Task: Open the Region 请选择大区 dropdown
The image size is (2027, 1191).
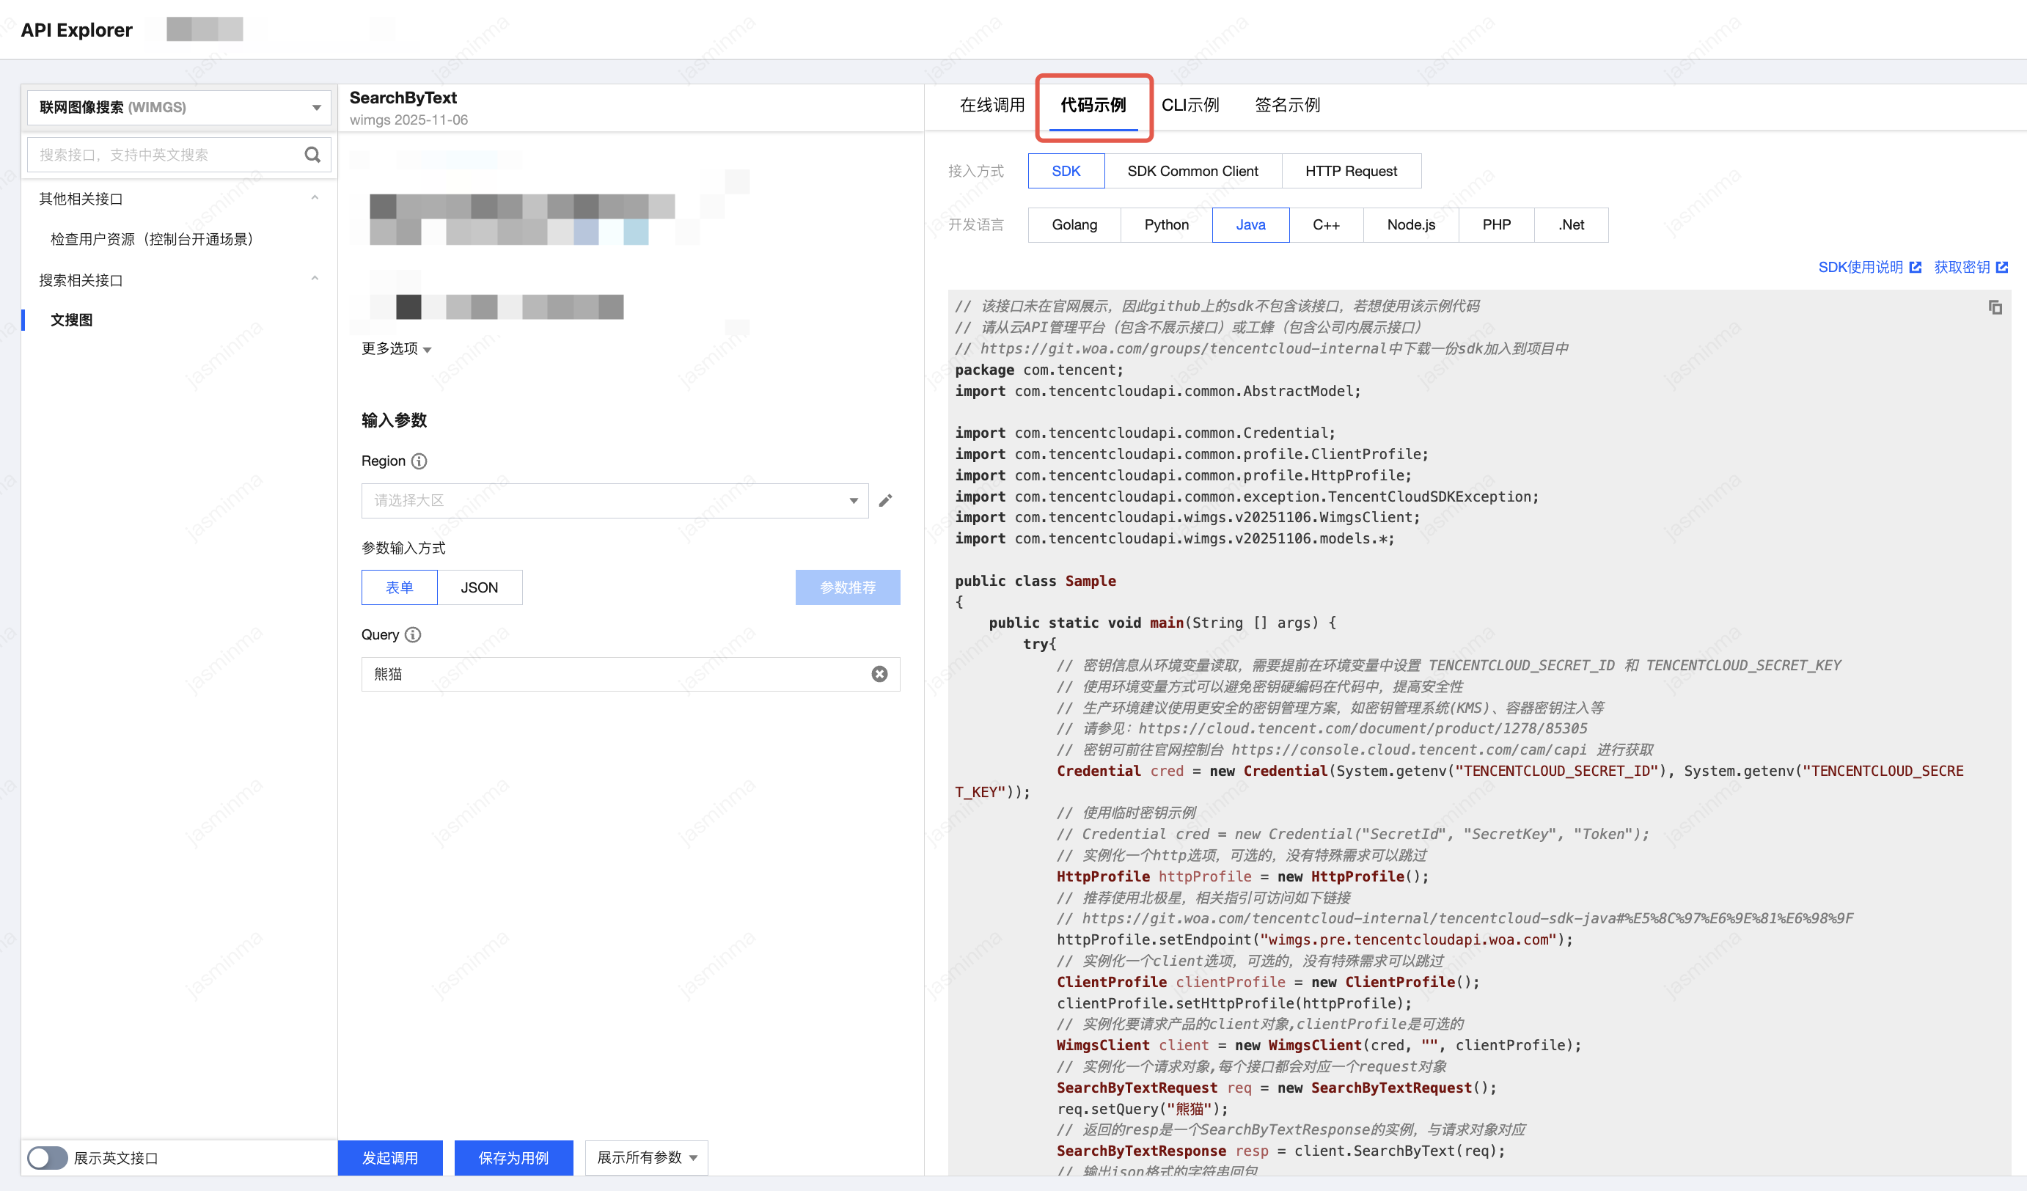Action: pos(615,500)
